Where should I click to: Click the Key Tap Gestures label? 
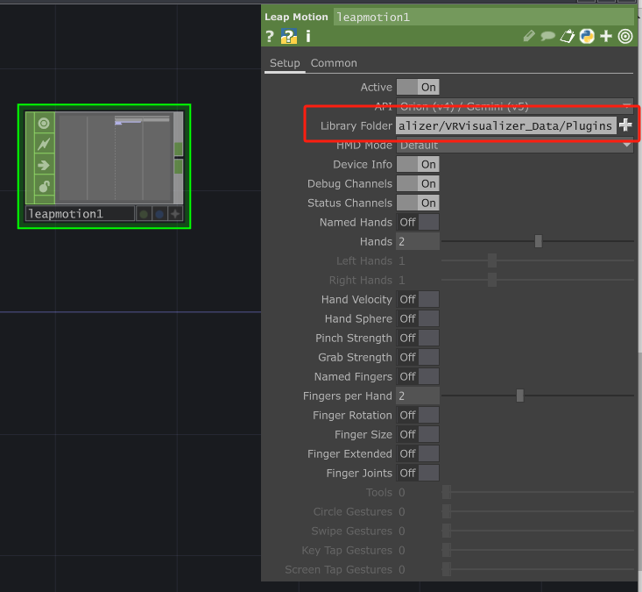point(347,550)
